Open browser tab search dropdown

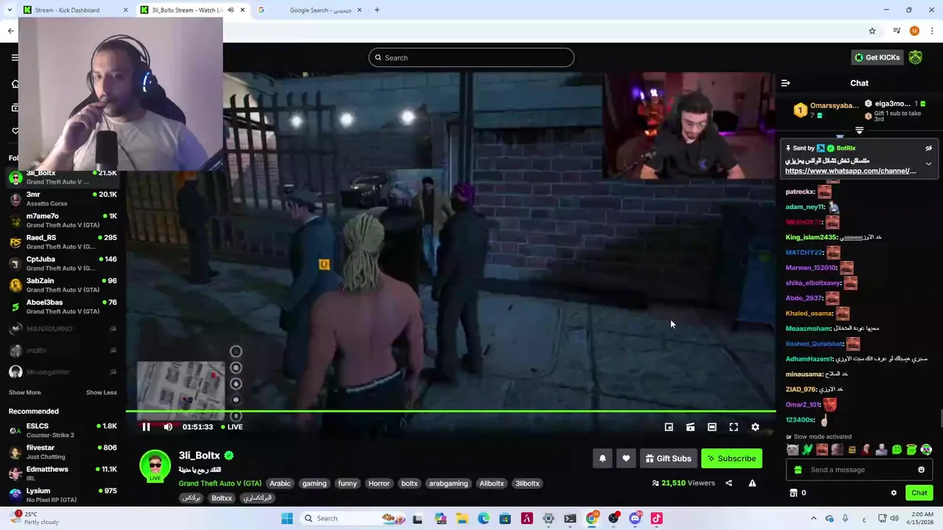click(x=10, y=10)
